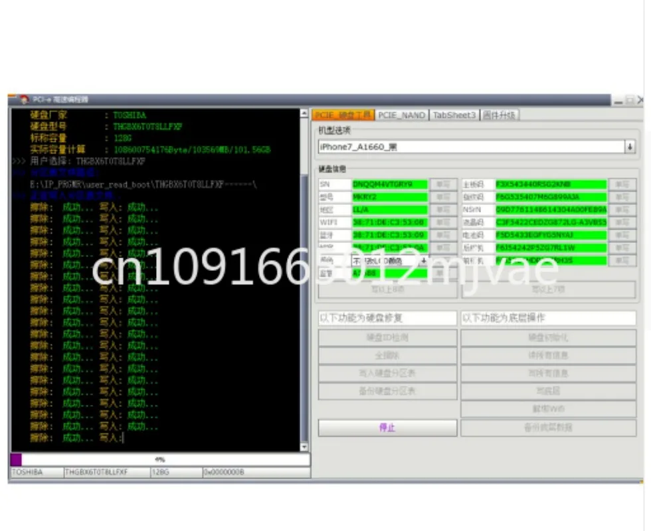Viewport: 651px width, 531px height.
Task: Click the 以下功能为硬盘修复 label box
Action: [387, 318]
